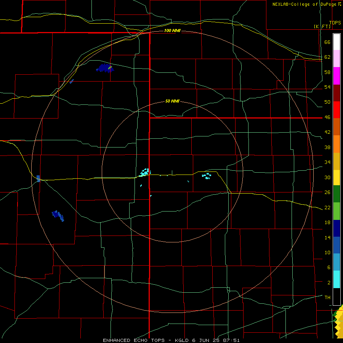343x343 pixels.
Task: Click the small blue echo on the western 100 NMI ring
Action: coord(38,178)
